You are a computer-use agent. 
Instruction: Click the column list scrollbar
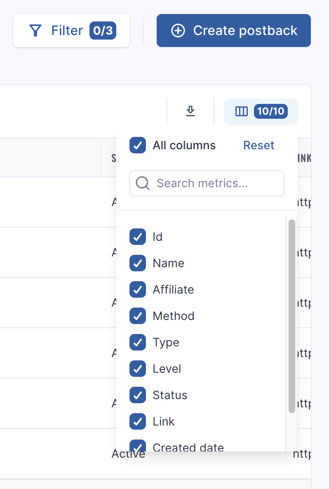click(292, 316)
